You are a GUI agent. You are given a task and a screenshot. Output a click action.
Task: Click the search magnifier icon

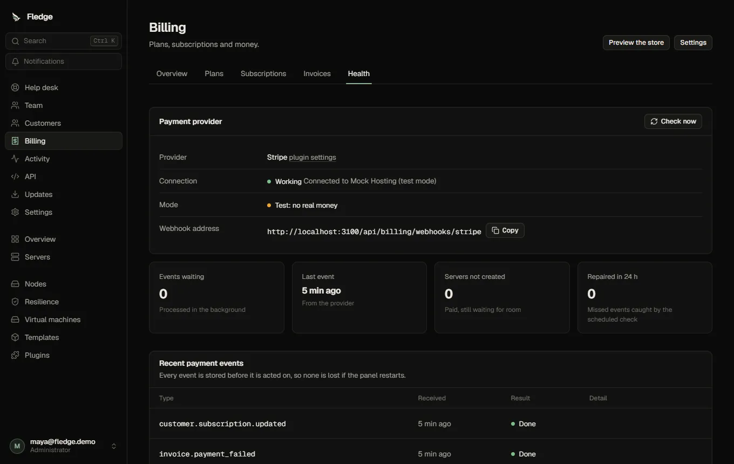pos(16,41)
